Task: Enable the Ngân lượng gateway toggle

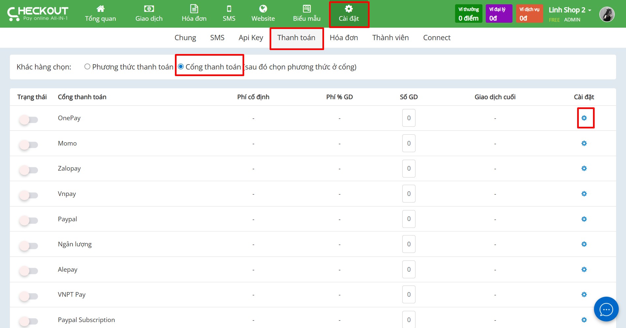Action: coord(28,246)
